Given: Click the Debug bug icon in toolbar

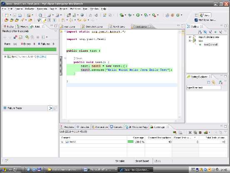Looking at the screenshot, I should tap(130, 15).
